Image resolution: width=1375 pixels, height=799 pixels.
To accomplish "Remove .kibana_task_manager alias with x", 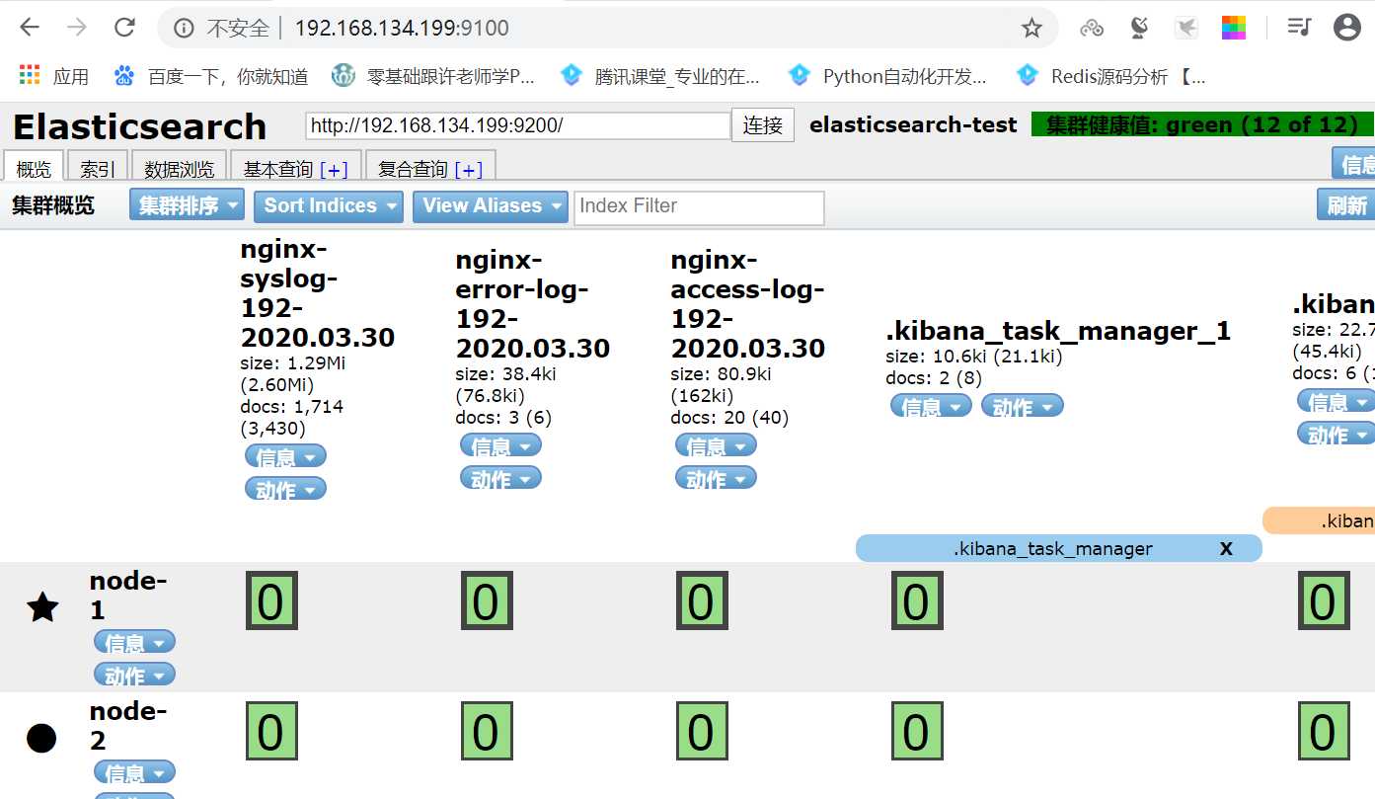I will coord(1226,548).
